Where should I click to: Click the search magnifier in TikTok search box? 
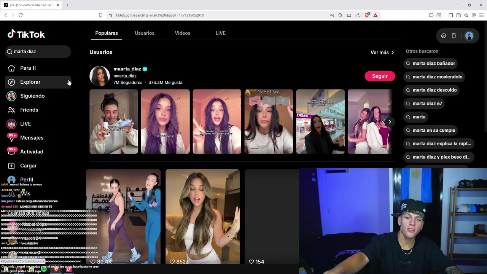tap(10, 51)
